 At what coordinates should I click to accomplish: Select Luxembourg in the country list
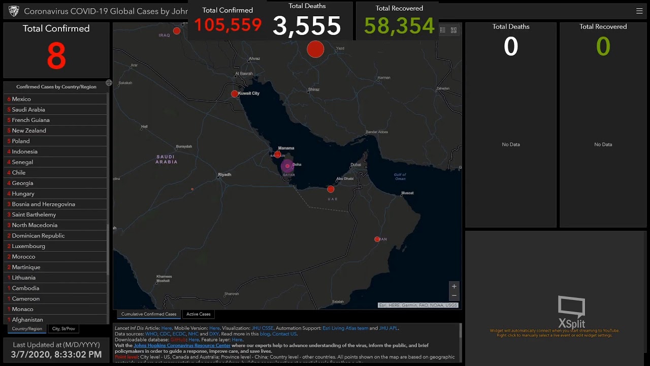(x=56, y=246)
